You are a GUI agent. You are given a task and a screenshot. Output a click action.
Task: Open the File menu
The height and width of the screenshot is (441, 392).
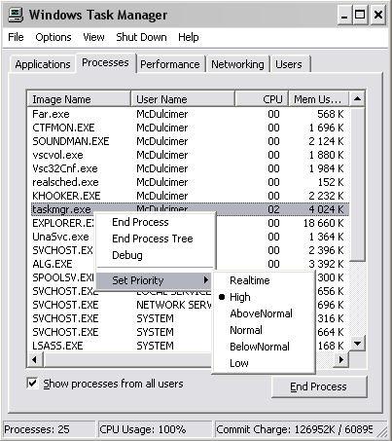(16, 37)
